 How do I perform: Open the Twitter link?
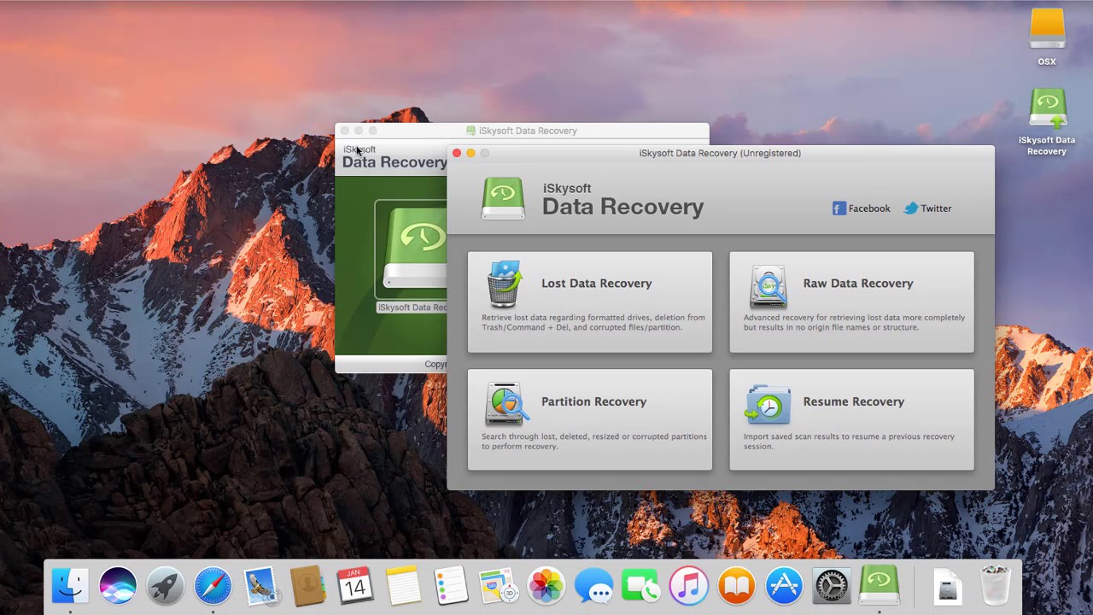927,208
